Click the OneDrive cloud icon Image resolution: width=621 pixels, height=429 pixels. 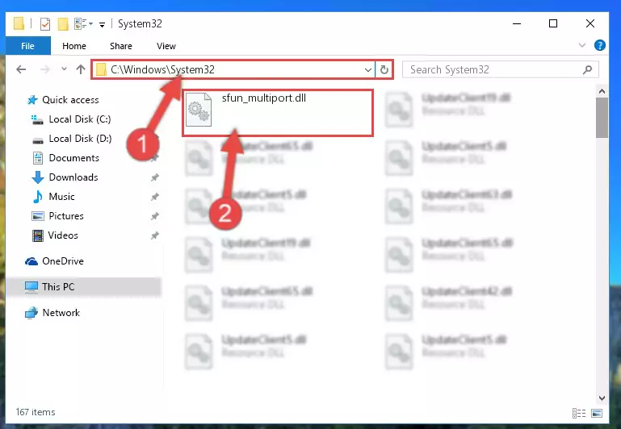click(31, 261)
